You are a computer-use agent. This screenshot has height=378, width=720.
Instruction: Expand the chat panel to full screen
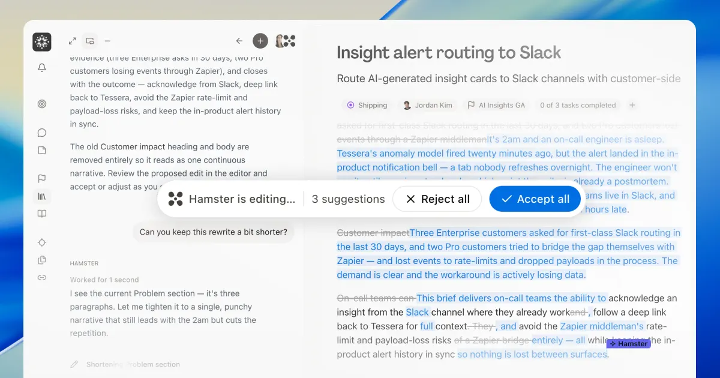tap(73, 41)
